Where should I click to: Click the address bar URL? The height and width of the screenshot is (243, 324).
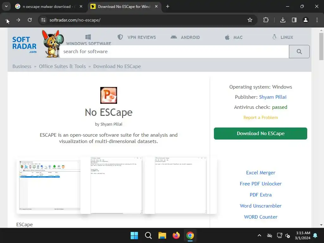point(75,20)
